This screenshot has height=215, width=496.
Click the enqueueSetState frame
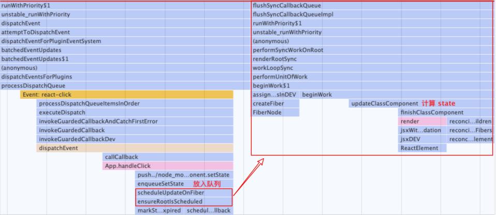coord(184,184)
